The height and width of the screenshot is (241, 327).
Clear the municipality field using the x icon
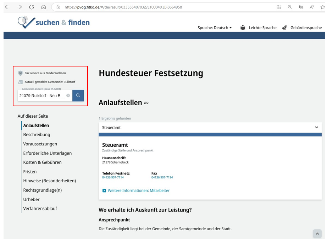pos(68,95)
